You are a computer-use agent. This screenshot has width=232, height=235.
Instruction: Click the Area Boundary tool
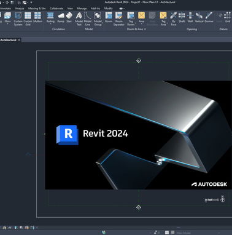[152, 19]
